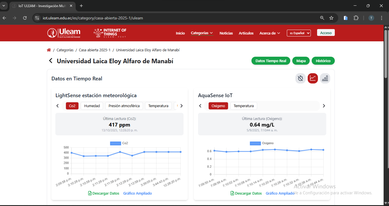Click the back arrow beside university title
The image size is (389, 206).
click(51, 61)
